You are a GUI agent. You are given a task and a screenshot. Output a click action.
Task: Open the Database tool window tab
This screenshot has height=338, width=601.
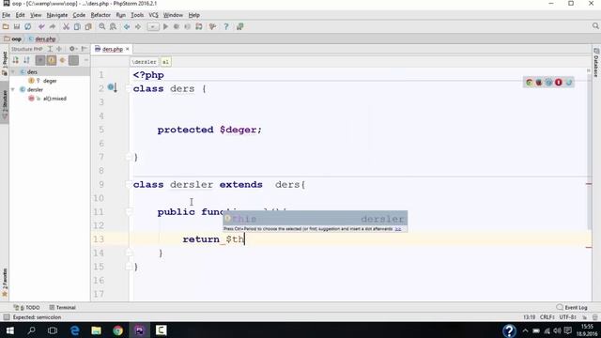(596, 63)
